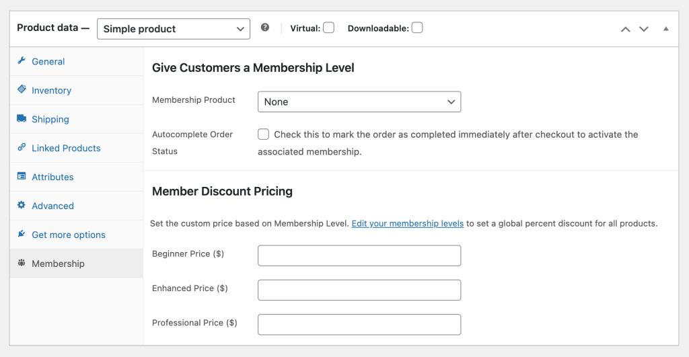Tick the Downloadable checkbox
This screenshot has width=689, height=357.
[417, 28]
